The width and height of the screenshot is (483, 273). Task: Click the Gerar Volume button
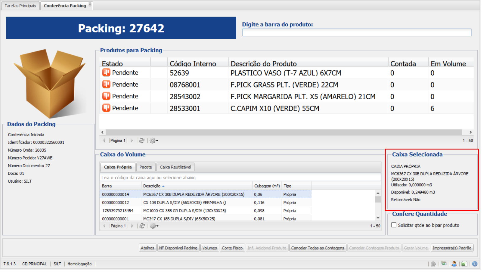(416, 248)
